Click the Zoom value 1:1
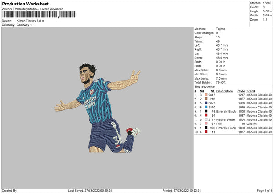 tap(265, 19)
